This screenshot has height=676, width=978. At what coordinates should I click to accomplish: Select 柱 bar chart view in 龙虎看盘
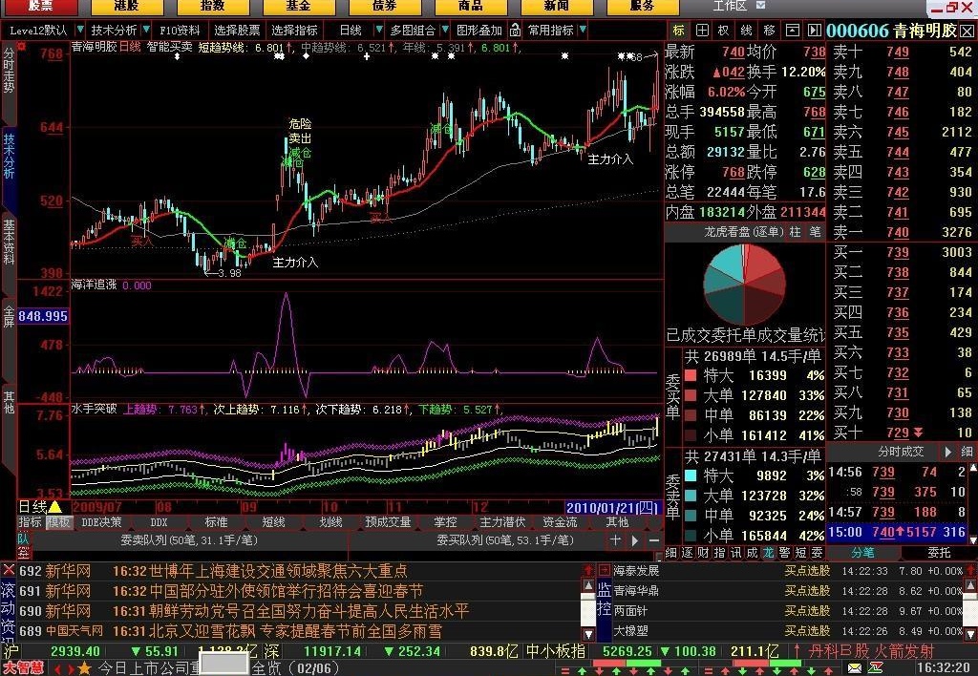pyautogui.click(x=796, y=232)
